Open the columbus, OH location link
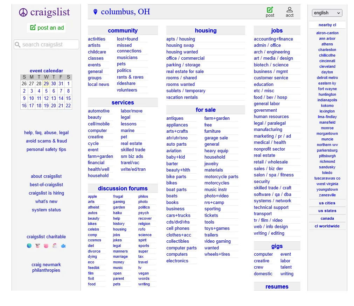The width and height of the screenshot is (354, 306). (125, 12)
